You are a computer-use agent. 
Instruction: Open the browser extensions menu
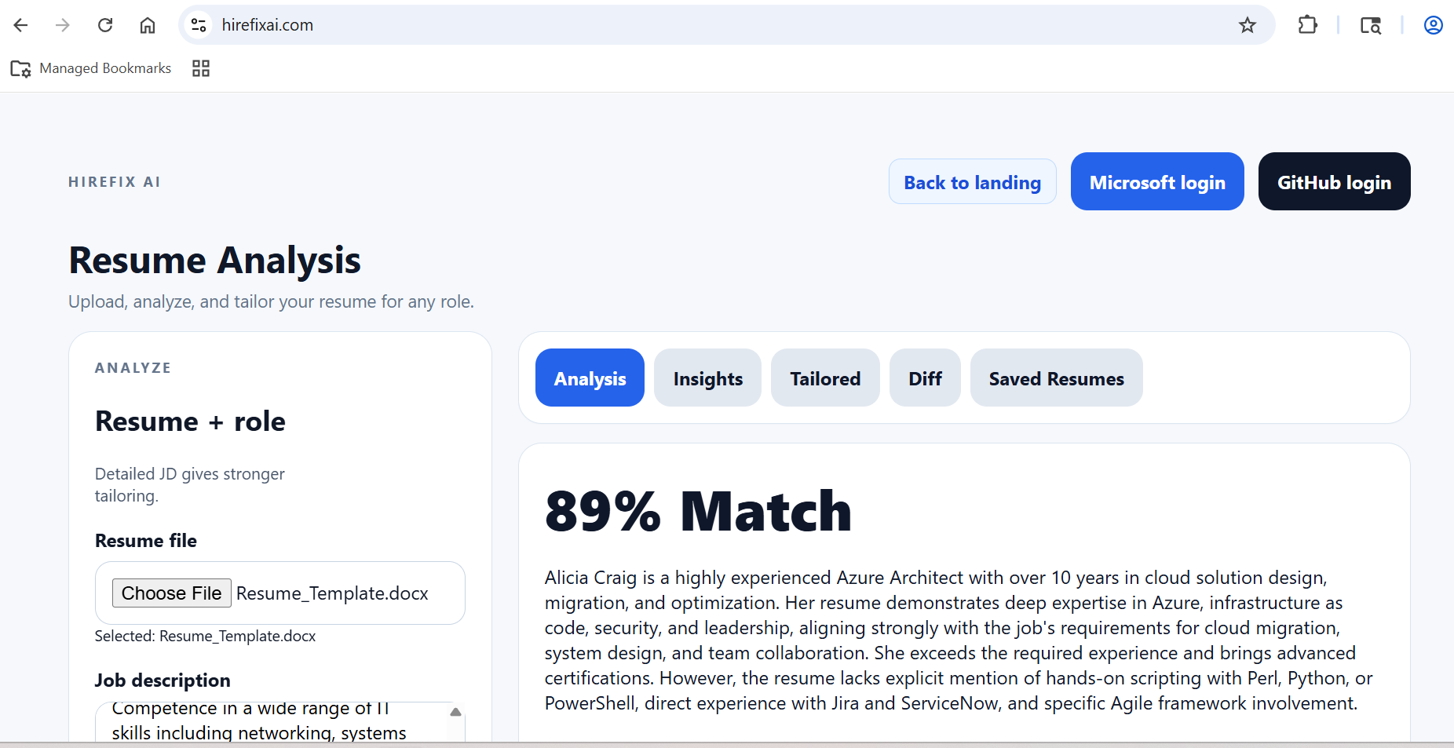coord(1307,25)
